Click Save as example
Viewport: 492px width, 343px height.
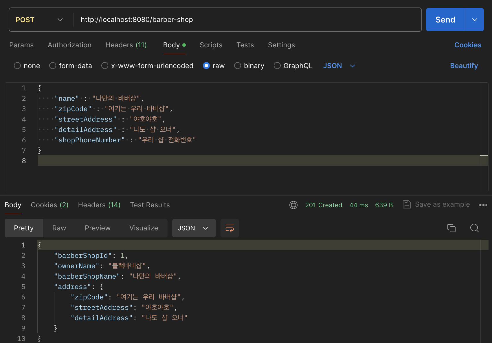[442, 204]
